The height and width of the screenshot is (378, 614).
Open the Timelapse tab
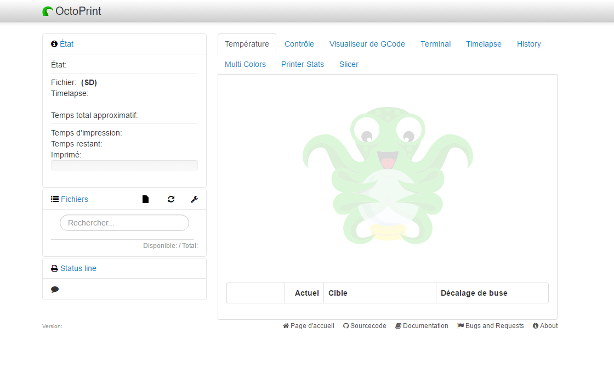(x=484, y=44)
